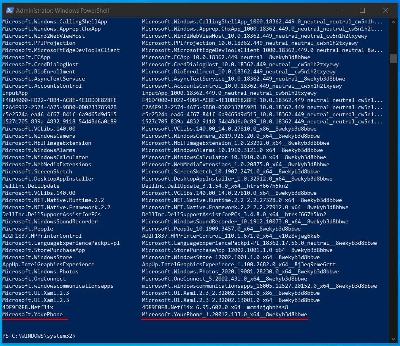Click Microsoft.WindowsCamera name entry
Screen dimensions: 400x346
pos(39,136)
